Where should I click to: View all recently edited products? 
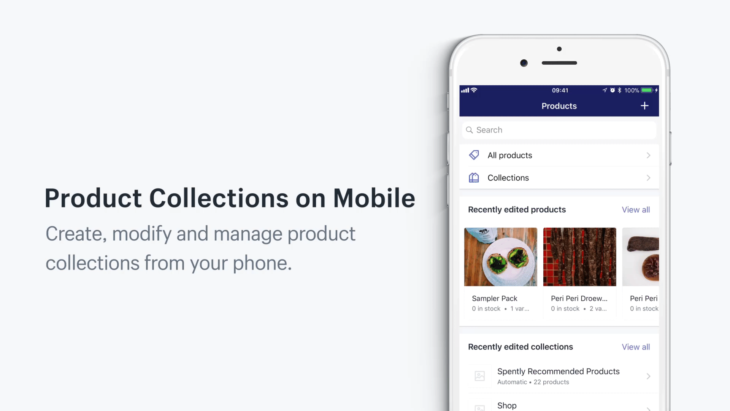[x=636, y=210]
